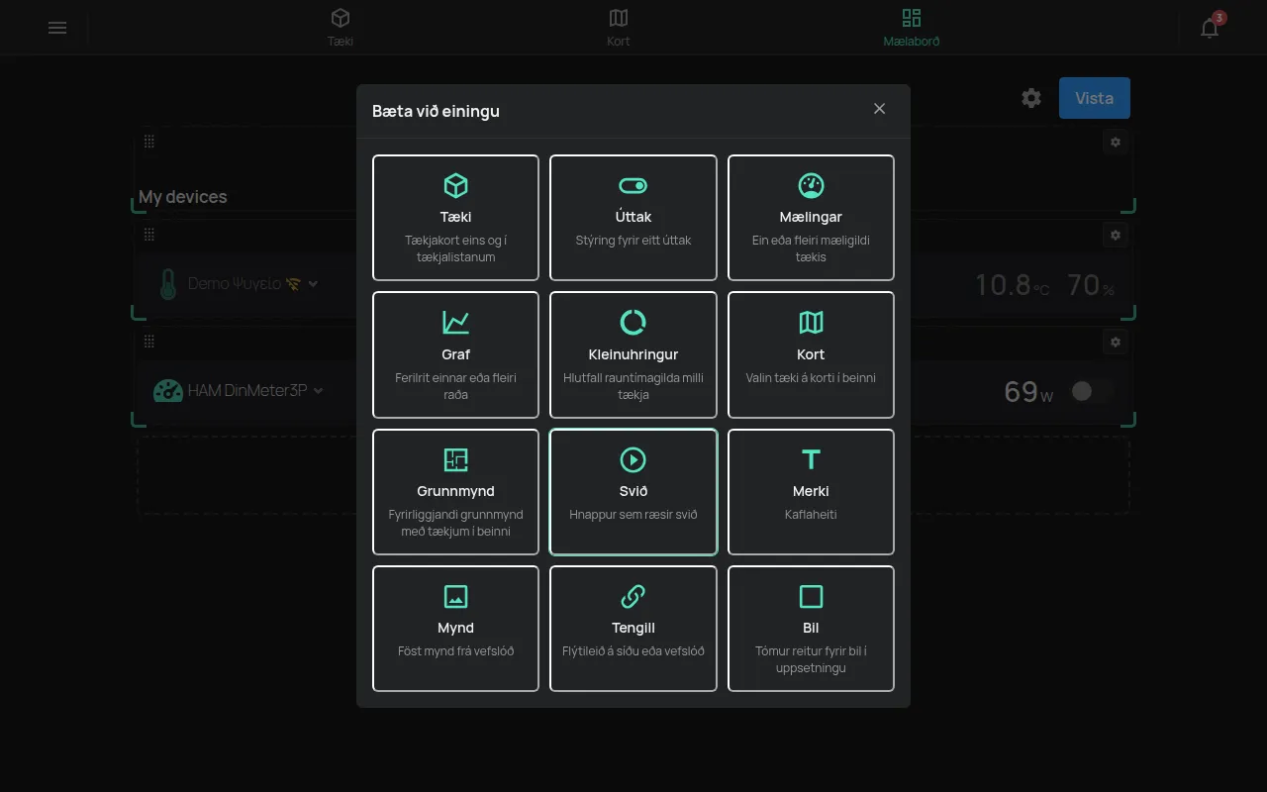Screen dimensions: 1267x792
Task: Add the Grunnmynd floor plan tile
Action: point(455,492)
